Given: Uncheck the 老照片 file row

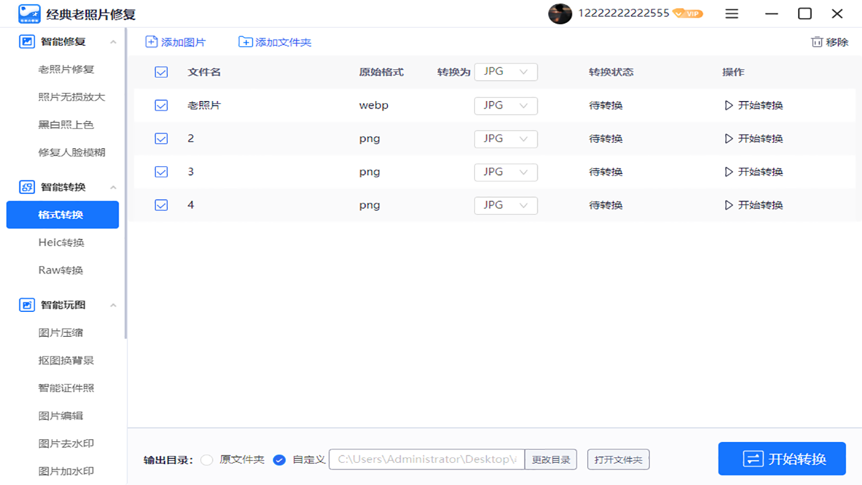Looking at the screenshot, I should pos(161,105).
